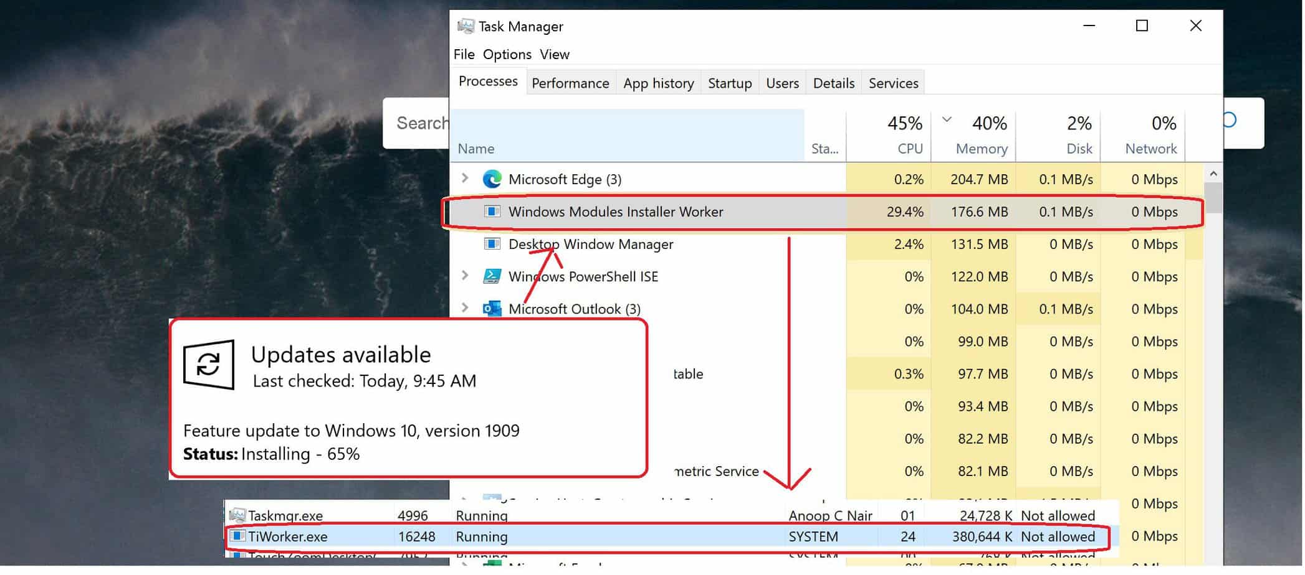
Task: Select the Microsoft Outlook (3) row name
Action: pos(575,309)
